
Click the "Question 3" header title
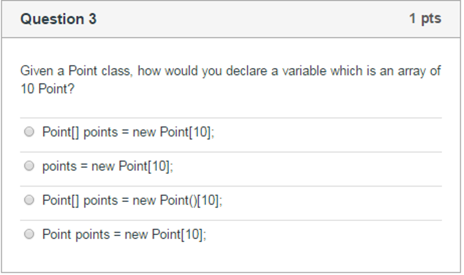58,19
